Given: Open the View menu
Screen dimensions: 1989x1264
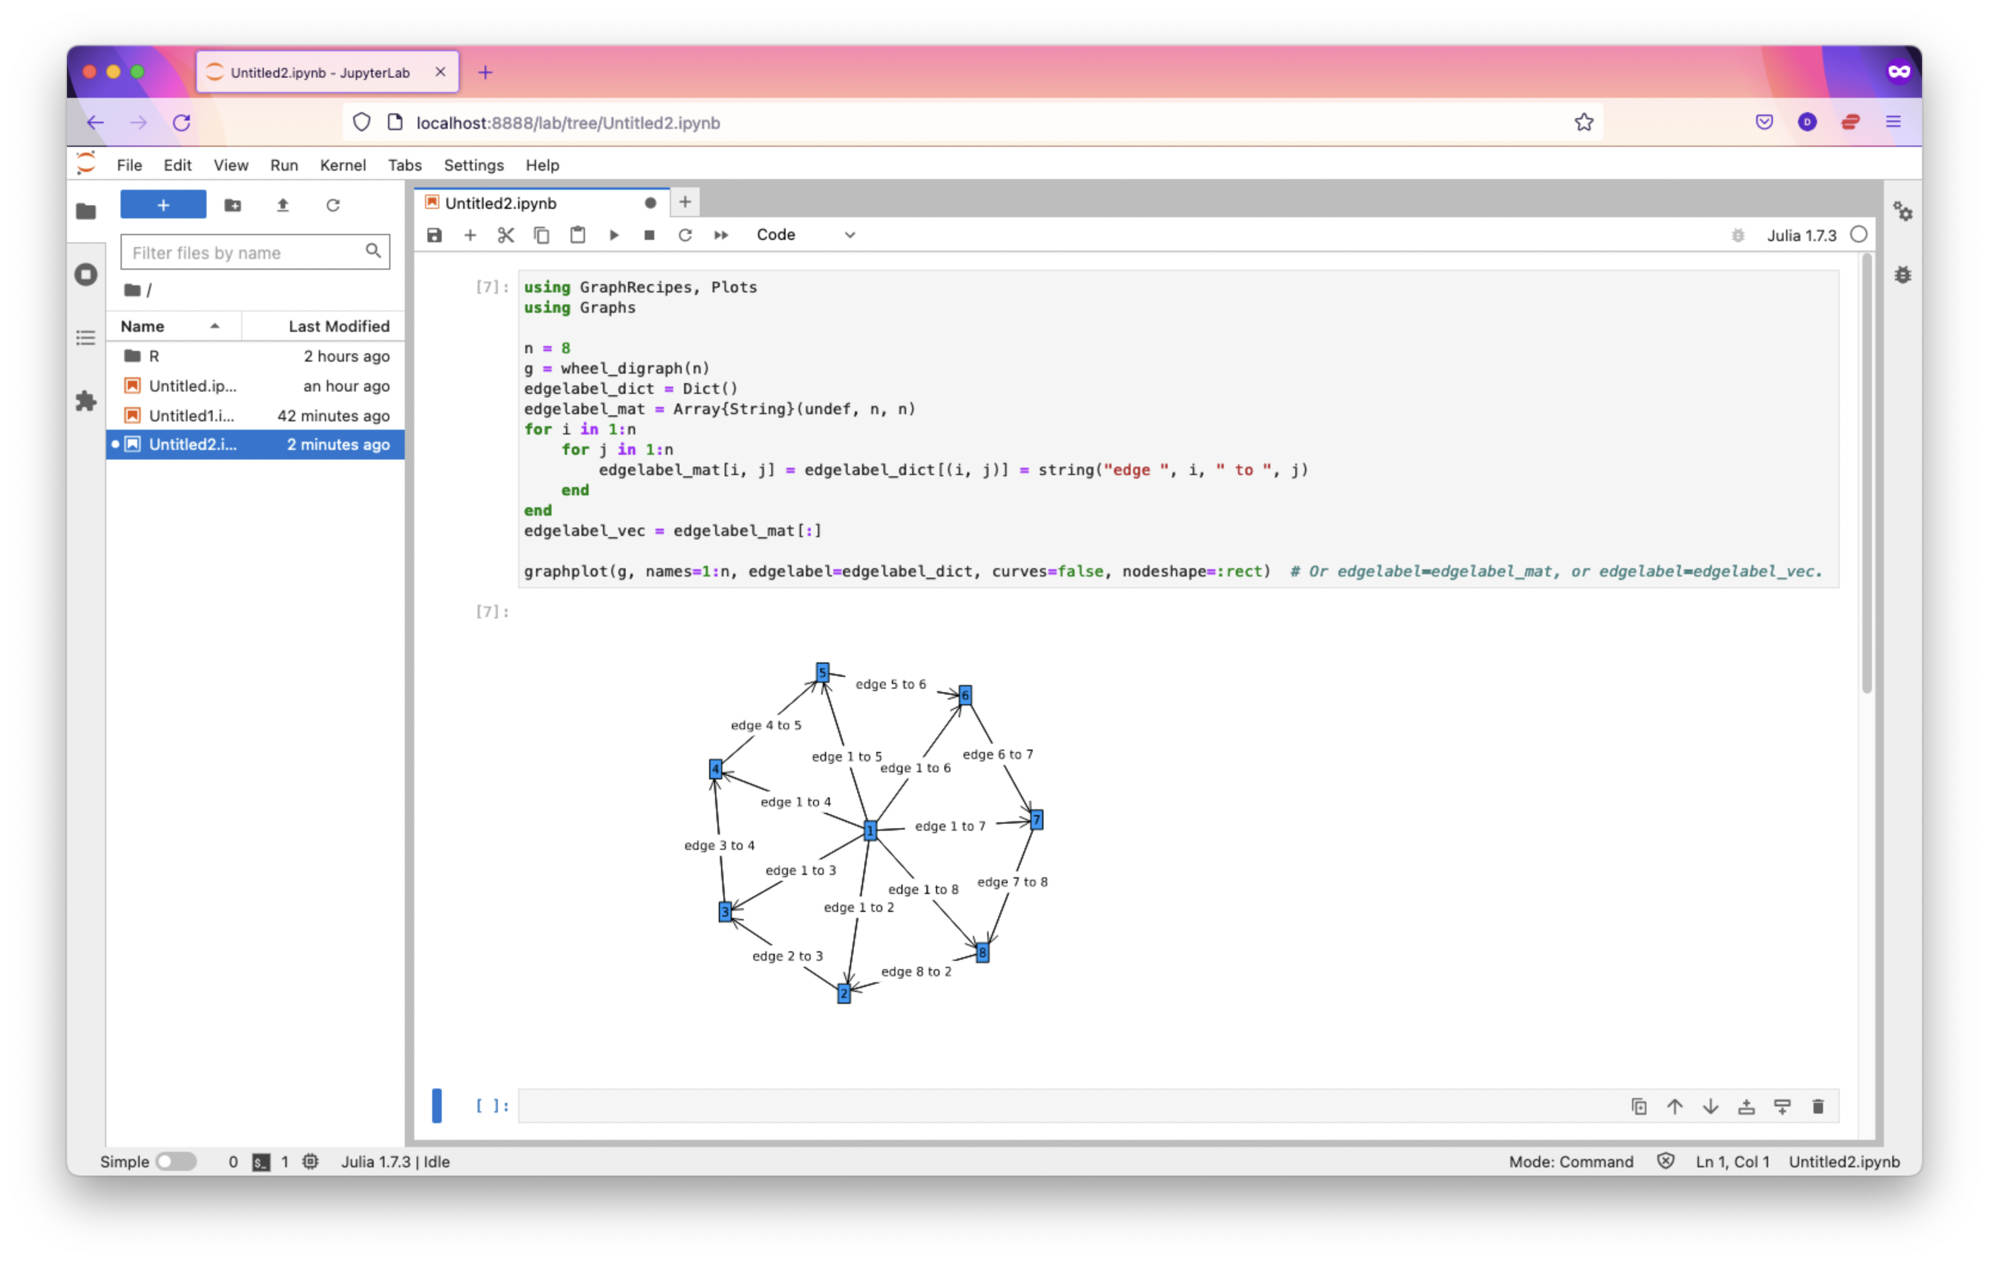Looking at the screenshot, I should (x=230, y=165).
